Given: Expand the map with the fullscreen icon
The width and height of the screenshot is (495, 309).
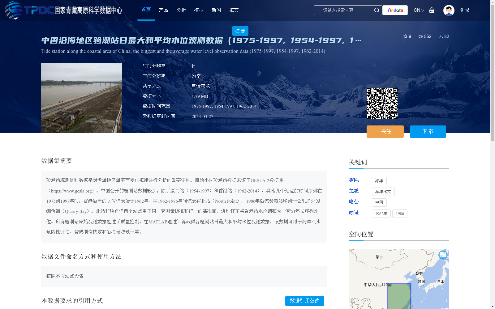Looking at the screenshot, I should pos(443,255).
